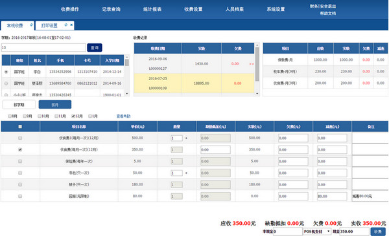Switch to the 打印设置 tab
Screen dimensions: 389x236
[49, 25]
